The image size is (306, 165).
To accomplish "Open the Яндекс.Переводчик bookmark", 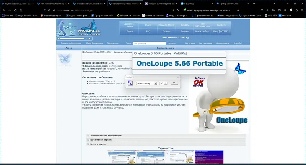I will 52,16.
